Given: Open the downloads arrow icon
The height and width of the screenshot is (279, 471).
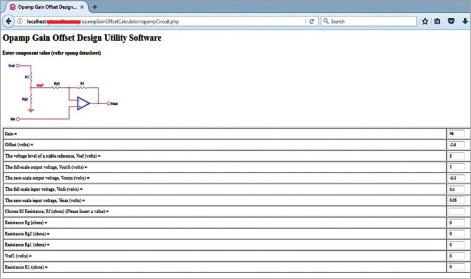Looking at the screenshot, I should (465, 21).
